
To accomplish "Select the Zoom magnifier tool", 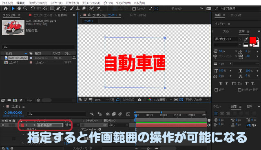I will [25, 9].
